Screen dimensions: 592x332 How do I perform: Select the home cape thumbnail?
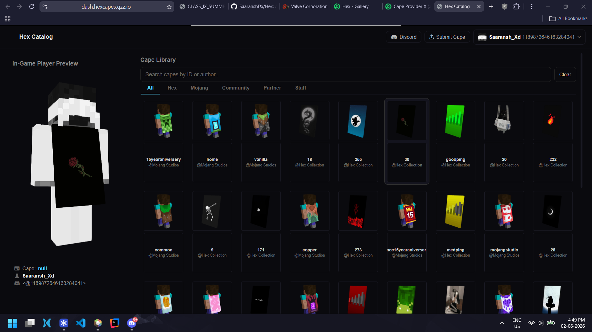pos(212,121)
